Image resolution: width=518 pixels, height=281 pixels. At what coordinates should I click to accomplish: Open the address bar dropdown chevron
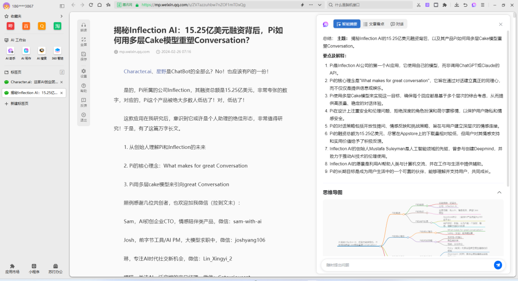[320, 5]
